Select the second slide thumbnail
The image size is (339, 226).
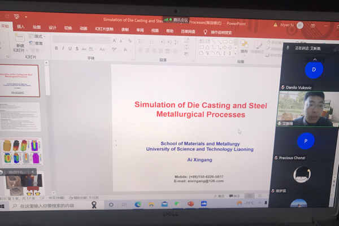click(x=20, y=116)
